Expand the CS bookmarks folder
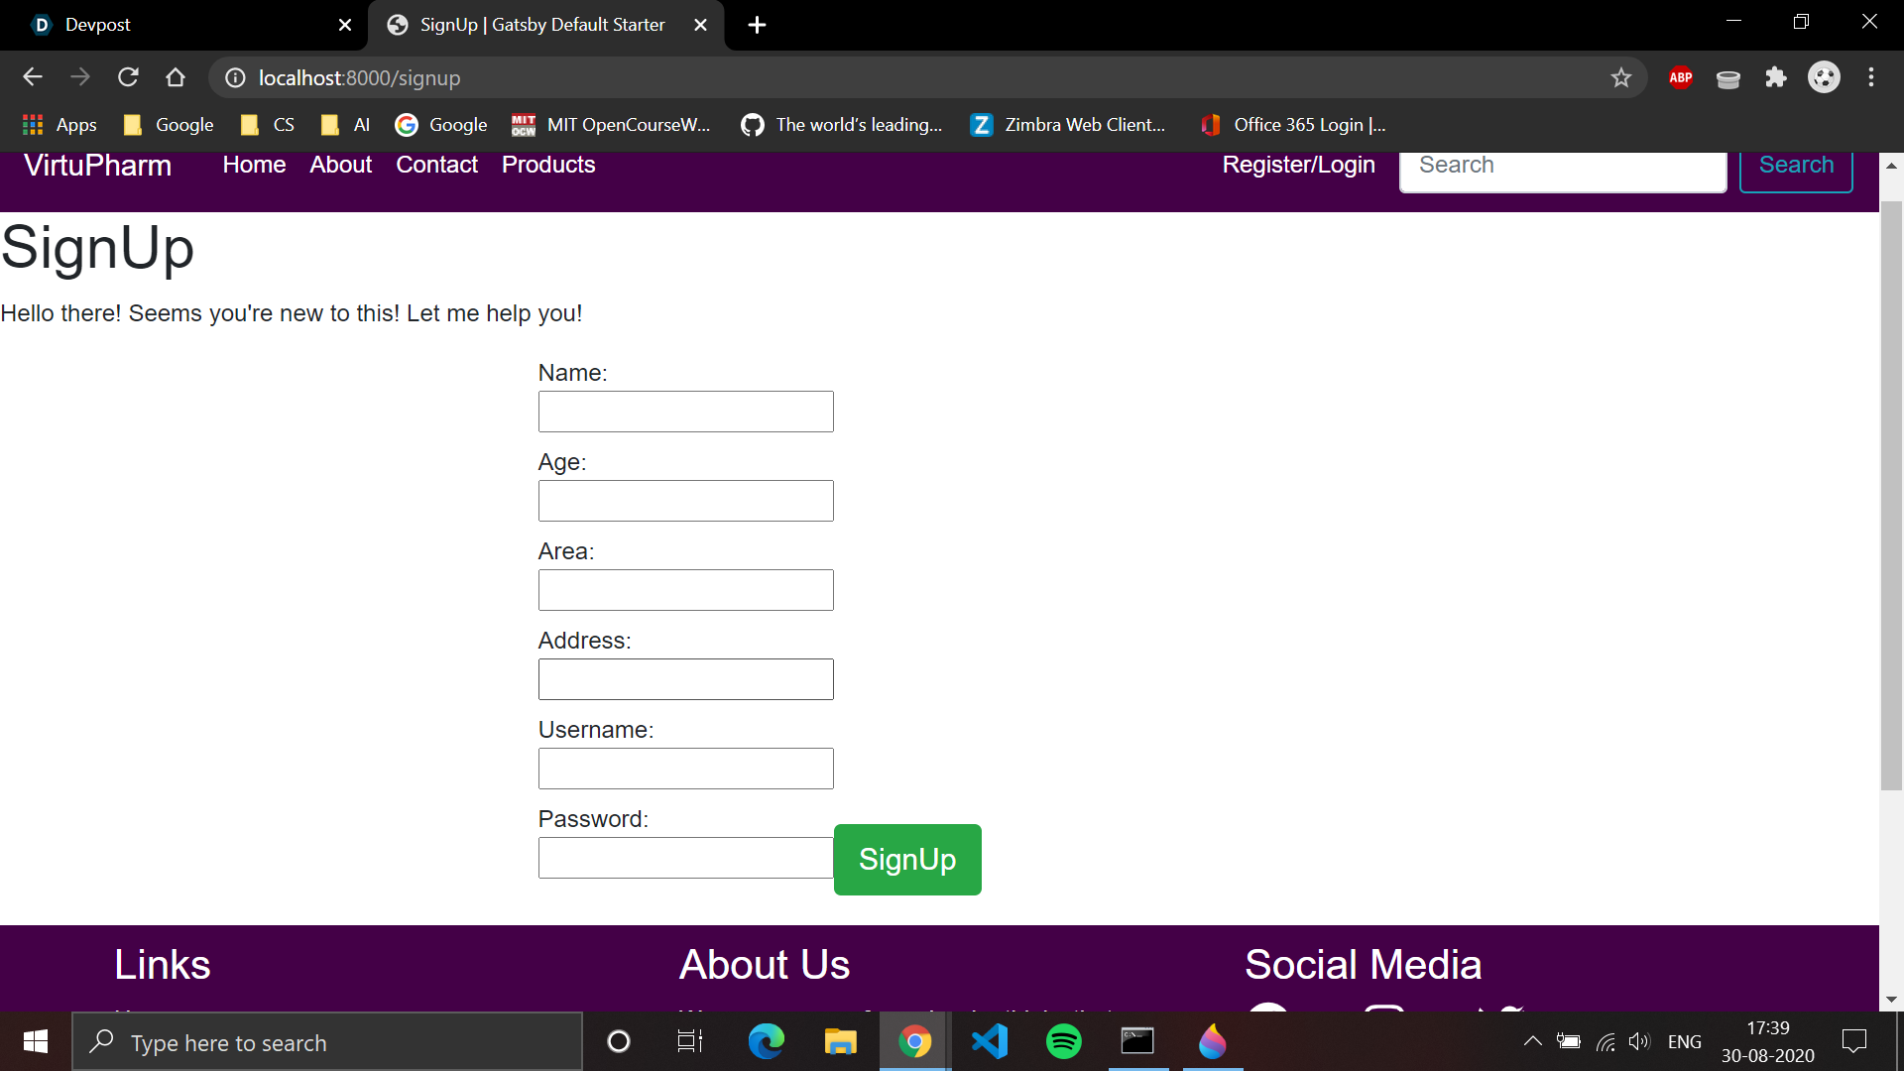This screenshot has height=1071, width=1904. pos(268,125)
